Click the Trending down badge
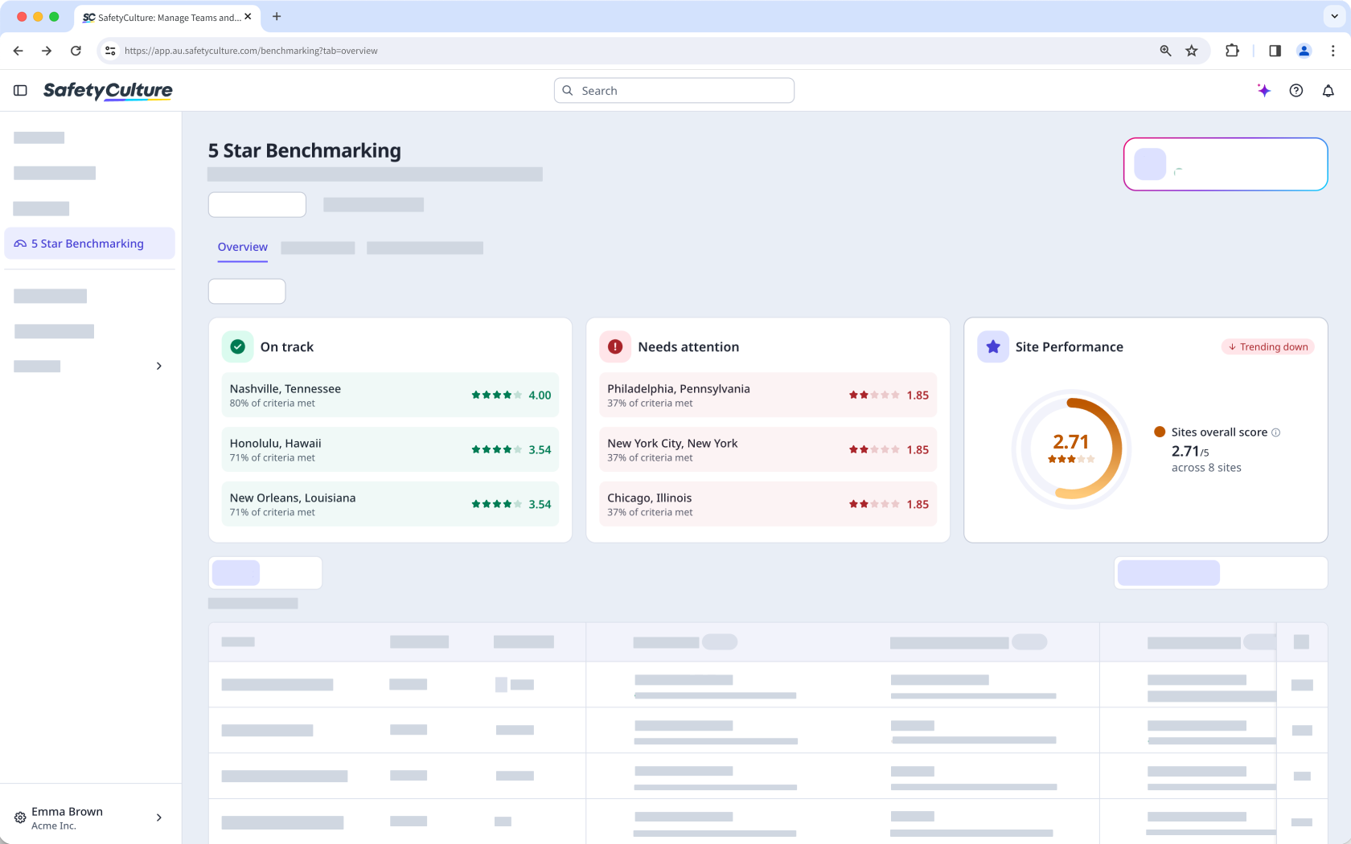Image resolution: width=1351 pixels, height=844 pixels. (x=1268, y=346)
